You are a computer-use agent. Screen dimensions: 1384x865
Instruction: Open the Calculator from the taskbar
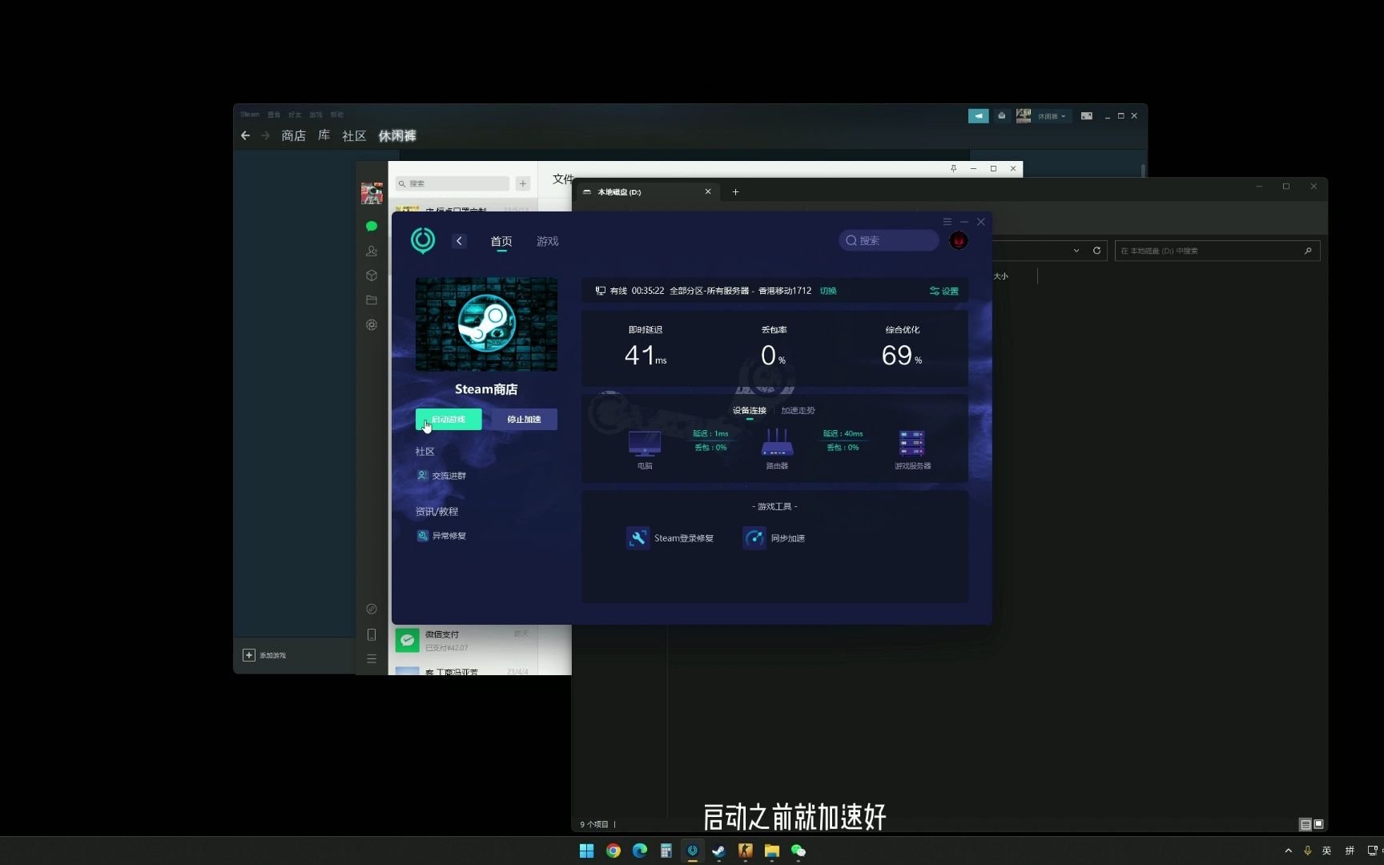pyautogui.click(x=666, y=851)
